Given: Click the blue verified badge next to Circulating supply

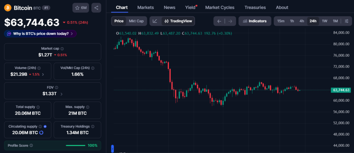Looking at the screenshot, I should pos(45,126).
